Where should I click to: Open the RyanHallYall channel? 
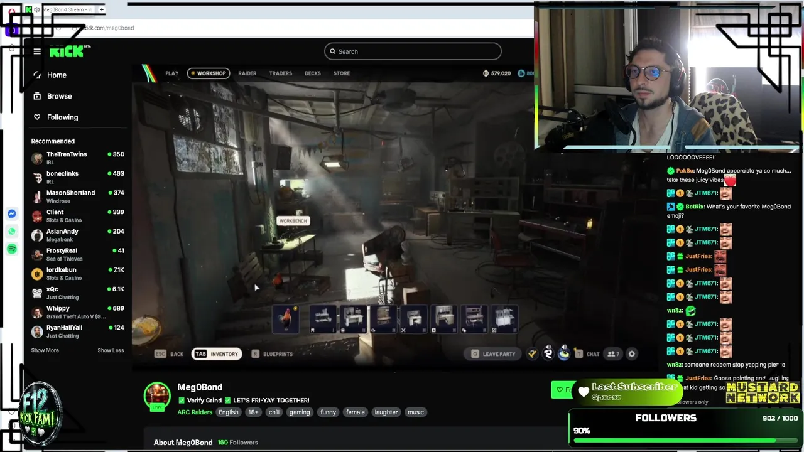[78, 331]
